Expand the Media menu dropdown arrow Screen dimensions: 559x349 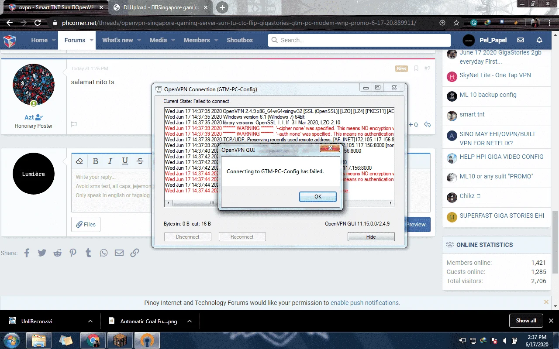tap(173, 40)
